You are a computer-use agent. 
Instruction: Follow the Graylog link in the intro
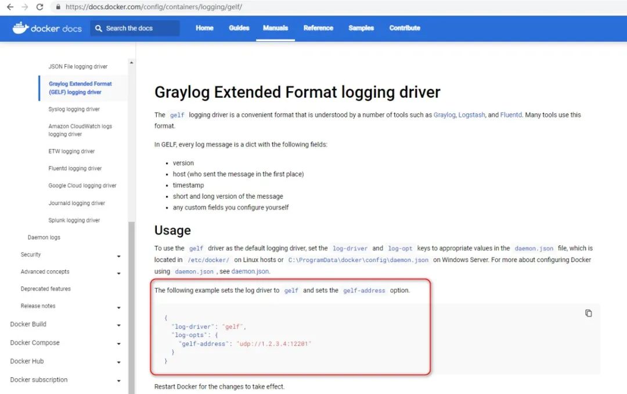[444, 115]
